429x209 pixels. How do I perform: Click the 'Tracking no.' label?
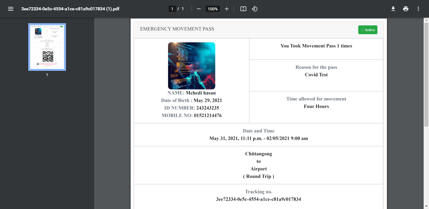coord(258,192)
